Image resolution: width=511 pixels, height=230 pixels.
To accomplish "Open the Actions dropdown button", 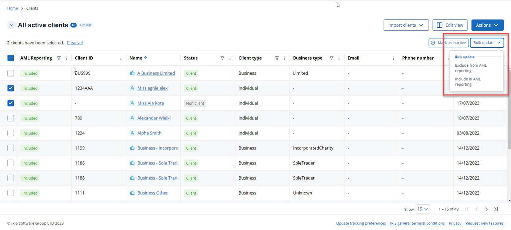I will pyautogui.click(x=487, y=25).
